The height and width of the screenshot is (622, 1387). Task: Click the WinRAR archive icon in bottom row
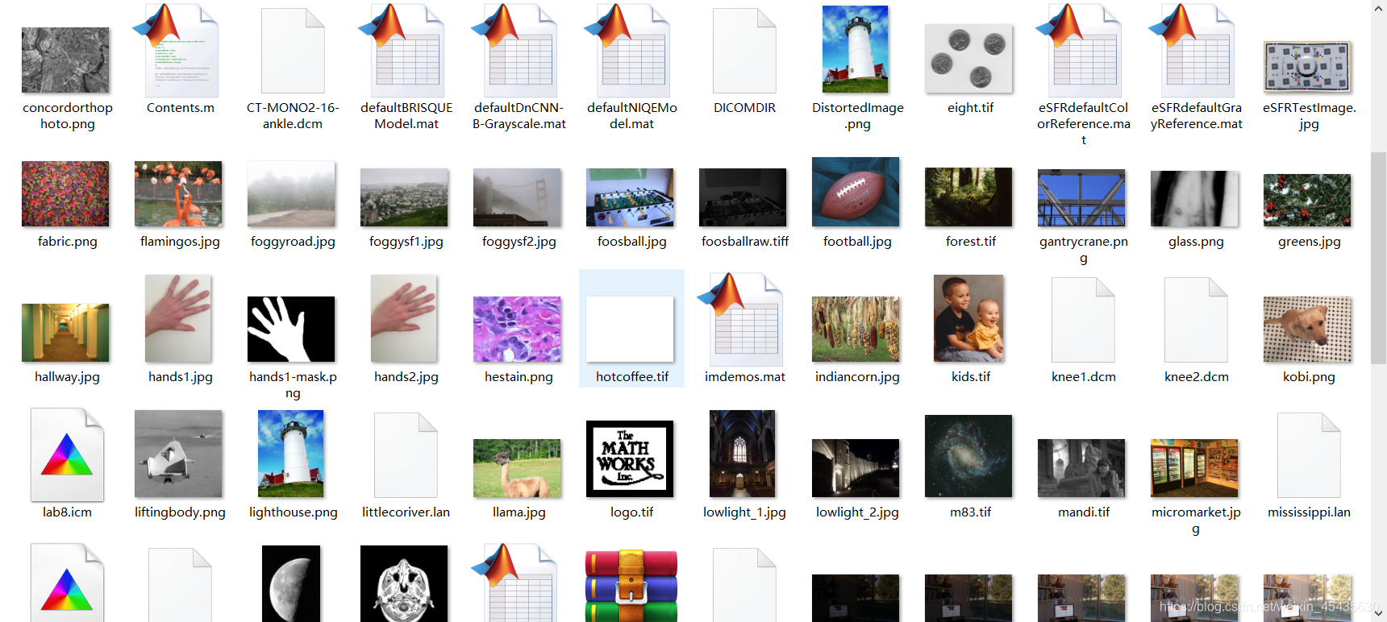click(x=631, y=586)
